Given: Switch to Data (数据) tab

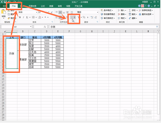Looking at the screenshot, I should (x=51, y=6).
